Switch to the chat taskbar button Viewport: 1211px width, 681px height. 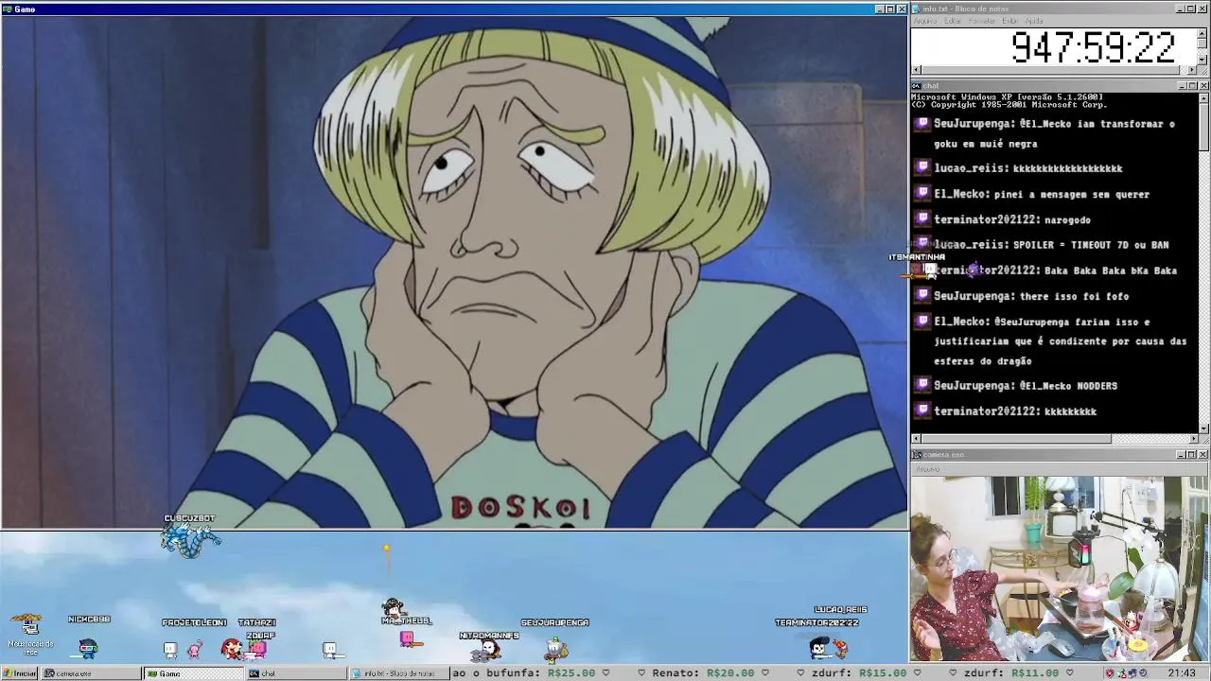tap(294, 673)
